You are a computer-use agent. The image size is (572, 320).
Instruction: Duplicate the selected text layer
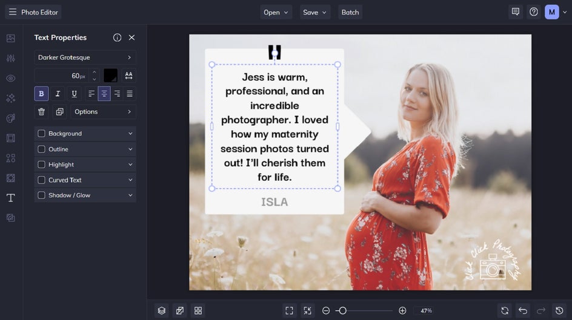(60, 112)
